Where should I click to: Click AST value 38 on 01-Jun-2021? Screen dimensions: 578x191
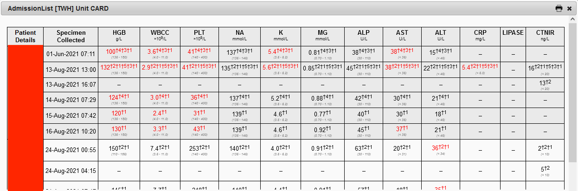click(402, 52)
